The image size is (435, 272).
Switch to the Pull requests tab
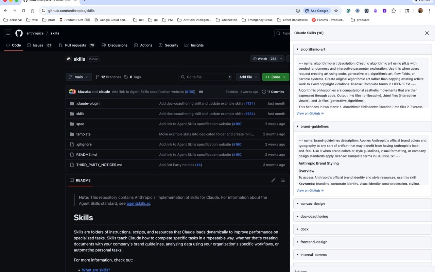pos(75,45)
